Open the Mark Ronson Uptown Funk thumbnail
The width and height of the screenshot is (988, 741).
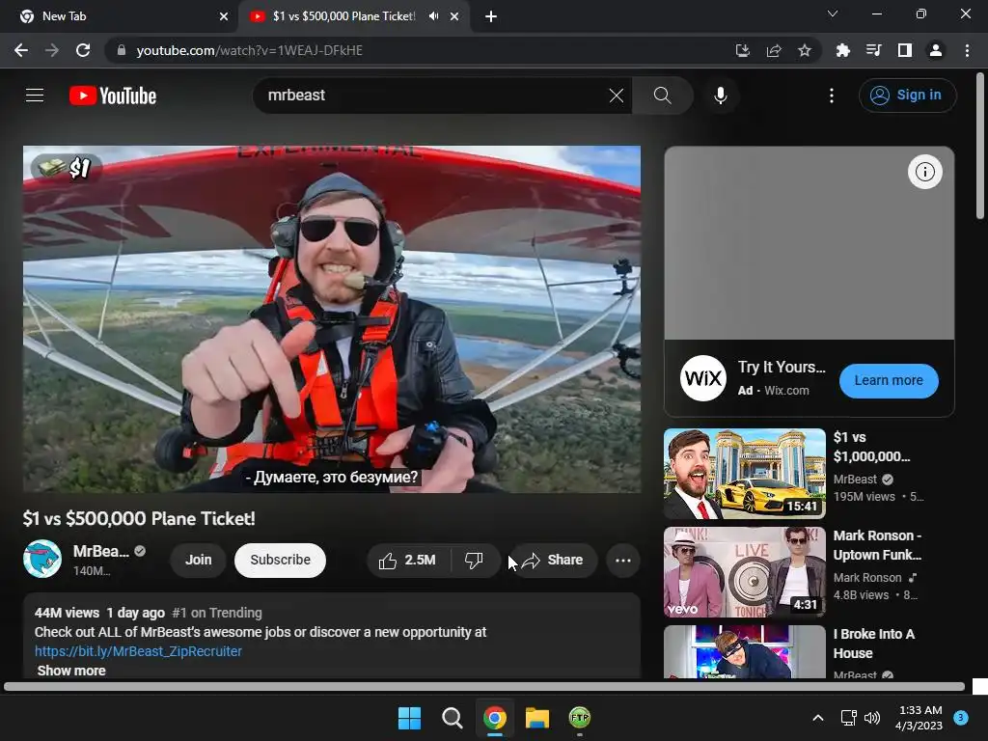click(x=745, y=572)
